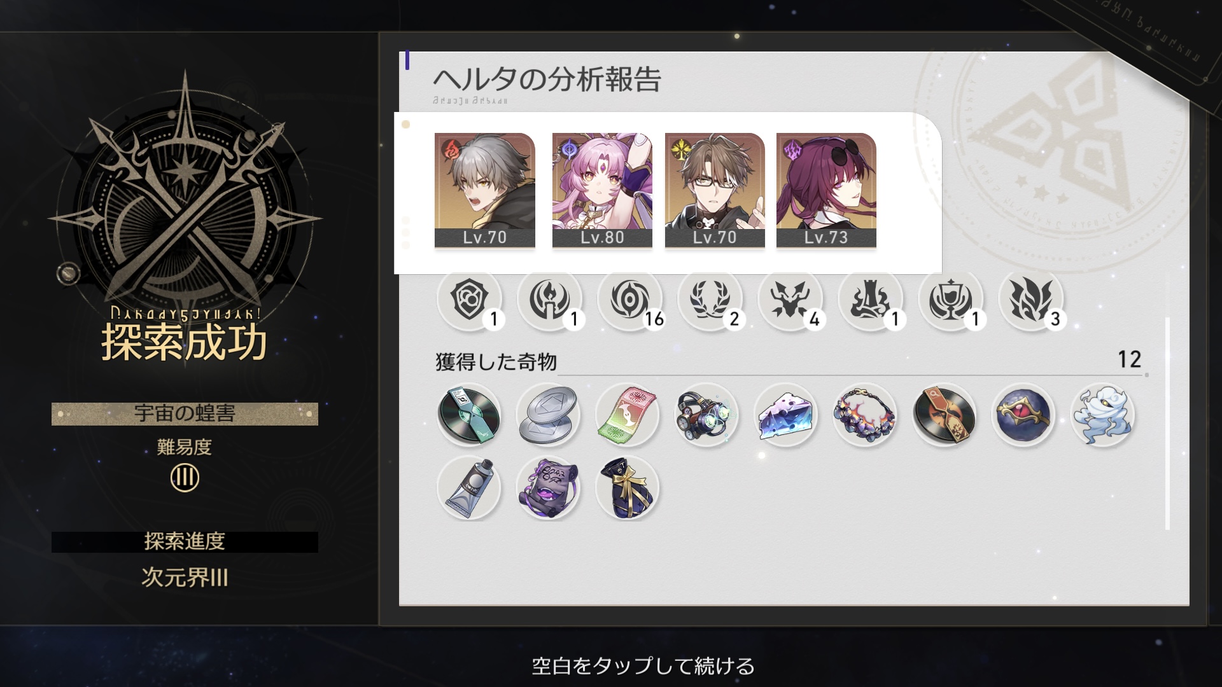
Task: Click the green and red ticket curio
Action: 627,415
